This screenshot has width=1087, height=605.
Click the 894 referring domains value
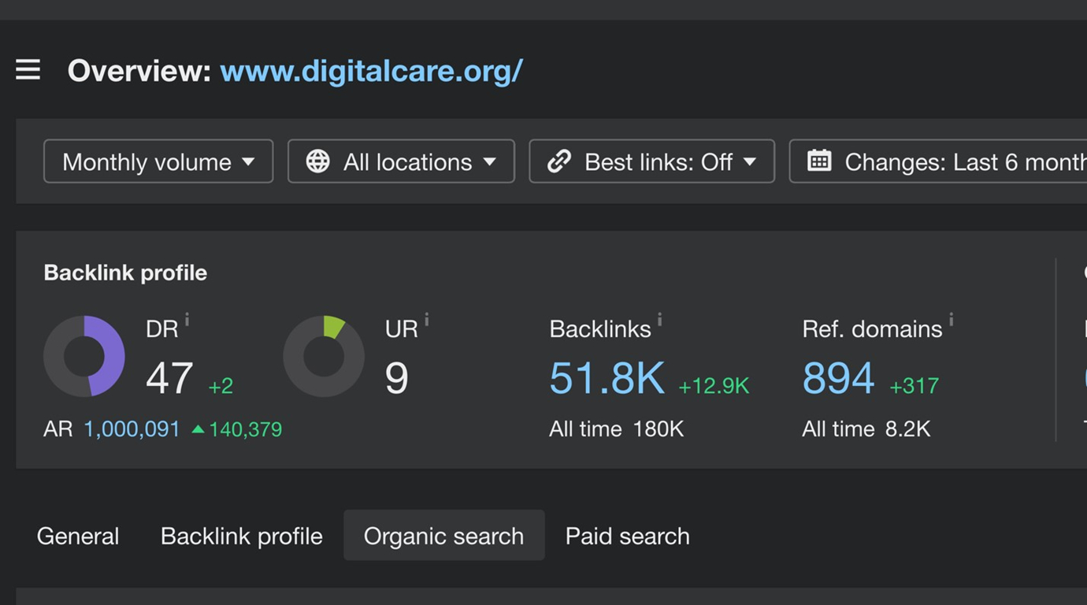tap(838, 378)
